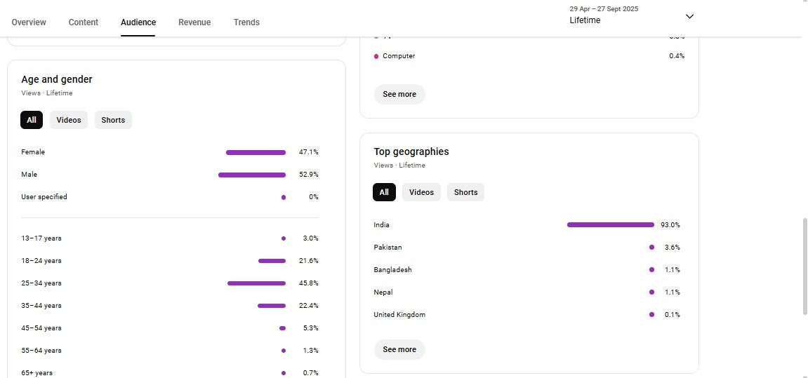Select All filter in Age and gender
The height and width of the screenshot is (378, 808).
[x=32, y=120]
